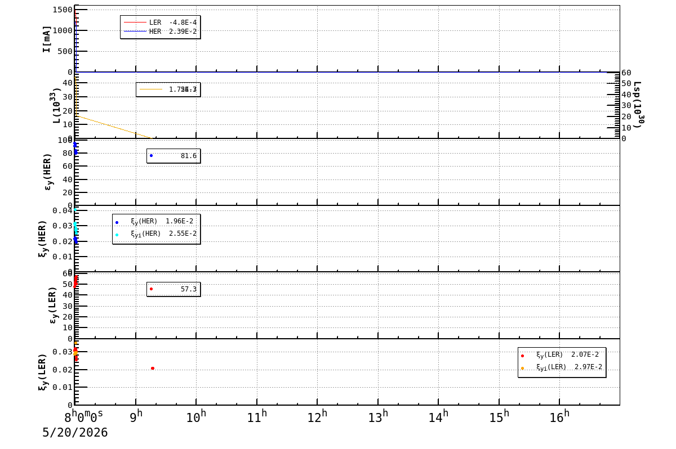Click the 15h time axis label

pyautogui.click(x=499, y=417)
